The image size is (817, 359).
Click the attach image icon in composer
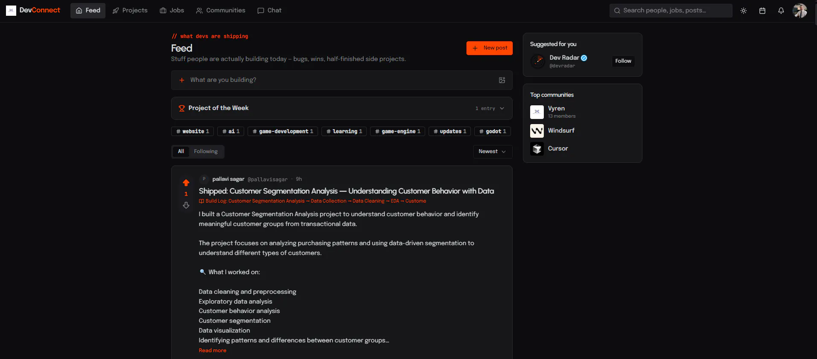coord(502,80)
